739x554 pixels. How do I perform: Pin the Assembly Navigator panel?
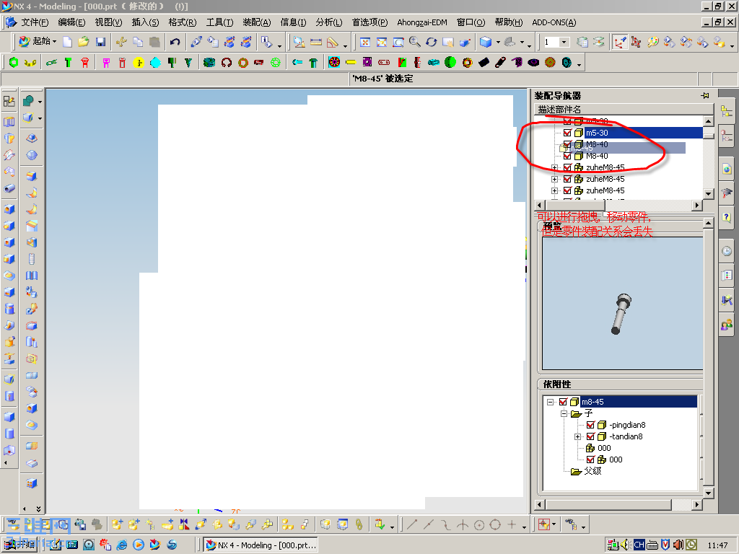point(705,96)
